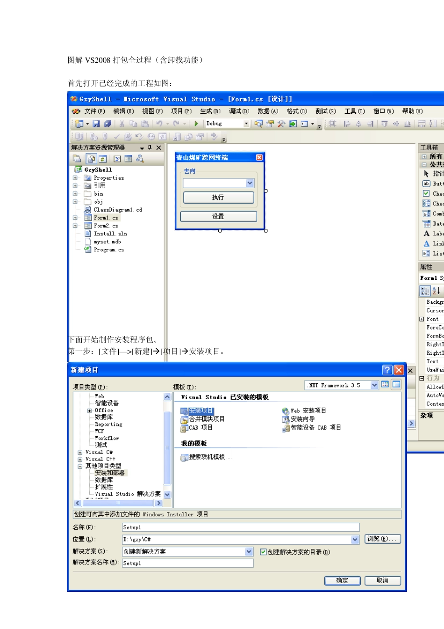
Task: Click the 解决方案名称 input field
Action: (x=187, y=563)
